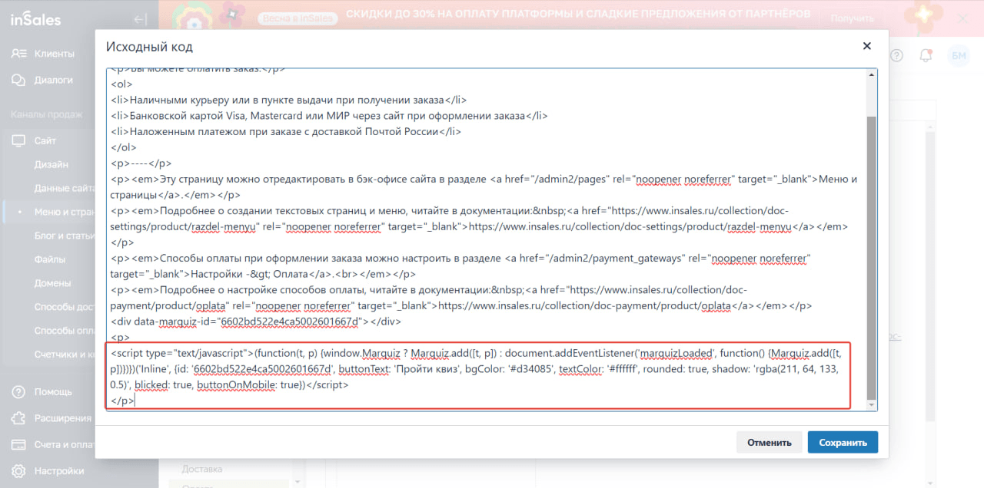Open Данные сайта in the sidebar
This screenshot has height=488, width=984.
[65, 188]
